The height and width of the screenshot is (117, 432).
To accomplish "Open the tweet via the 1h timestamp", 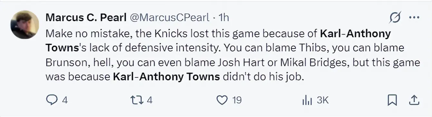I will coord(224,18).
